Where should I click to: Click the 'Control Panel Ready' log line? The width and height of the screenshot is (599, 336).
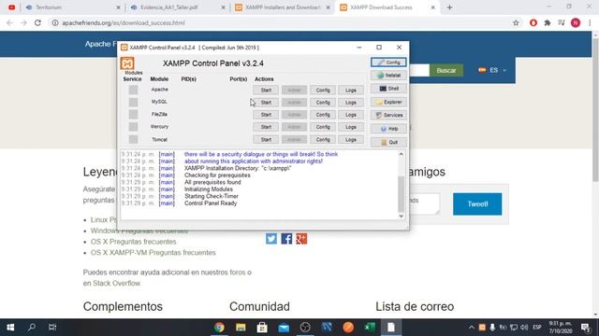click(x=211, y=203)
